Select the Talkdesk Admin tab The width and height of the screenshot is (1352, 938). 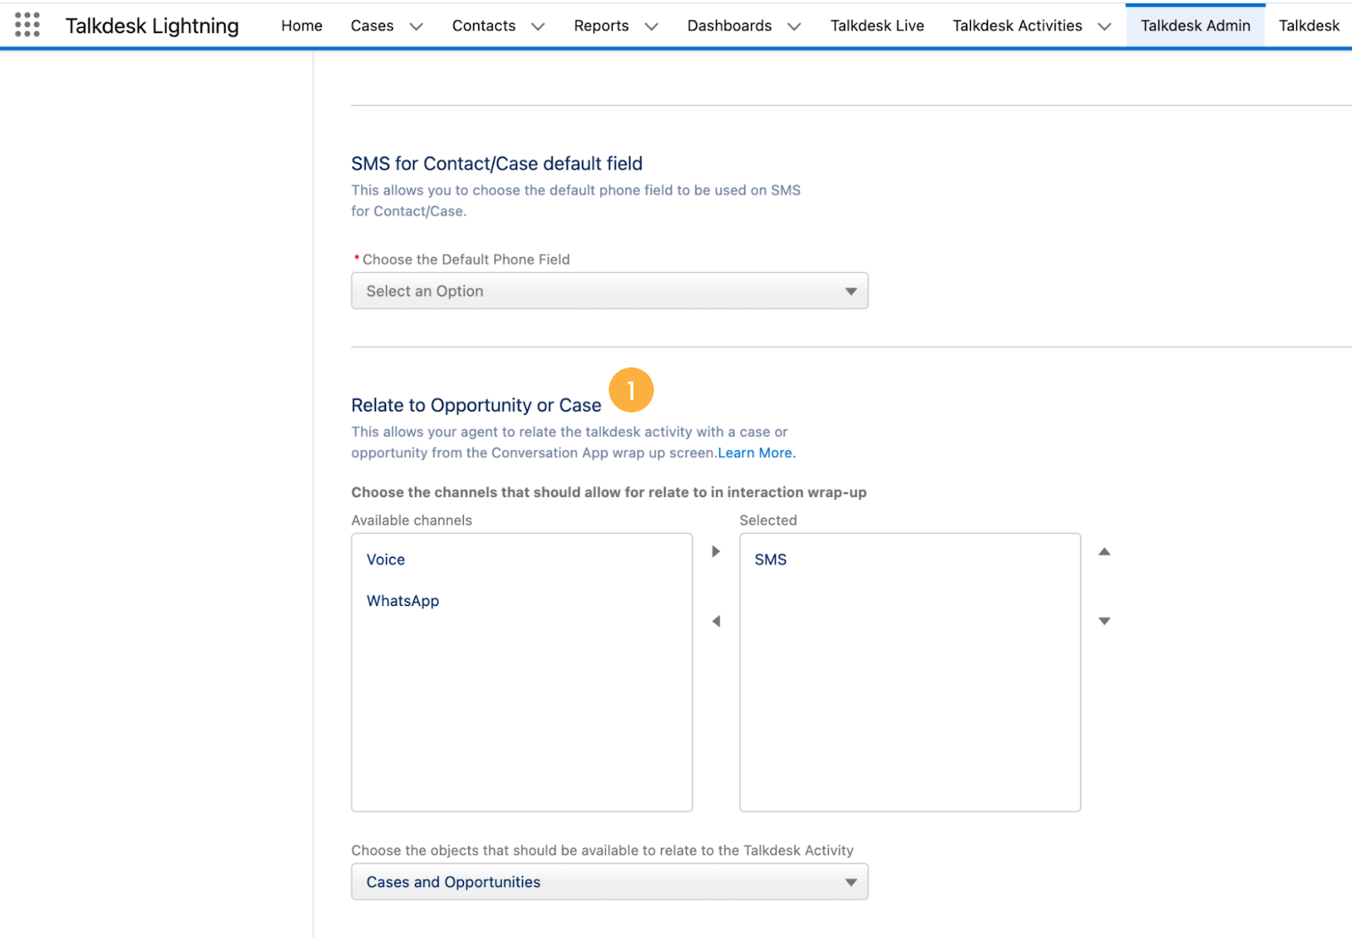coord(1196,25)
